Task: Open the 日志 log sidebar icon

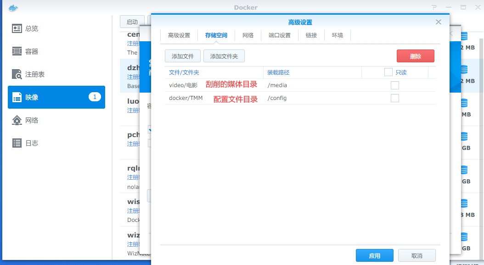Action: tap(17, 143)
